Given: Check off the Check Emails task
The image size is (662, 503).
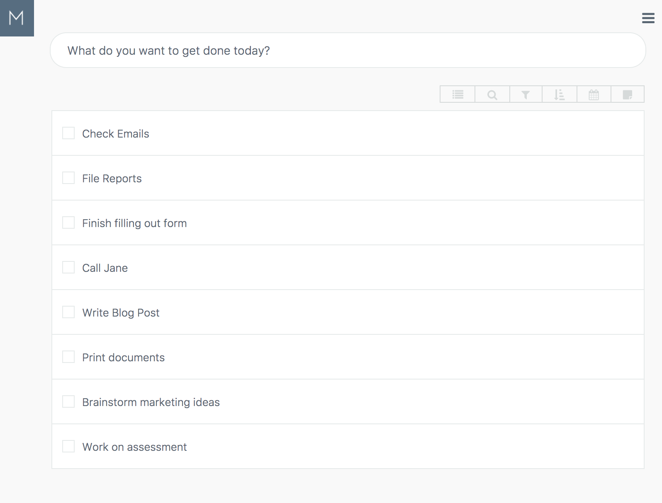Looking at the screenshot, I should click(x=68, y=133).
